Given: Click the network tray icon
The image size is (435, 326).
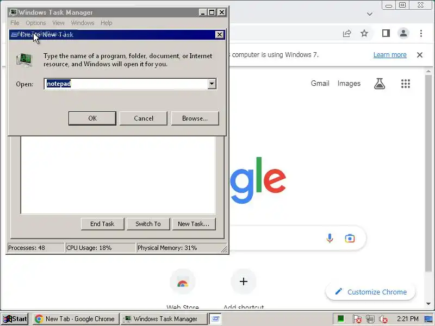Looking at the screenshot, I should coord(370,319).
